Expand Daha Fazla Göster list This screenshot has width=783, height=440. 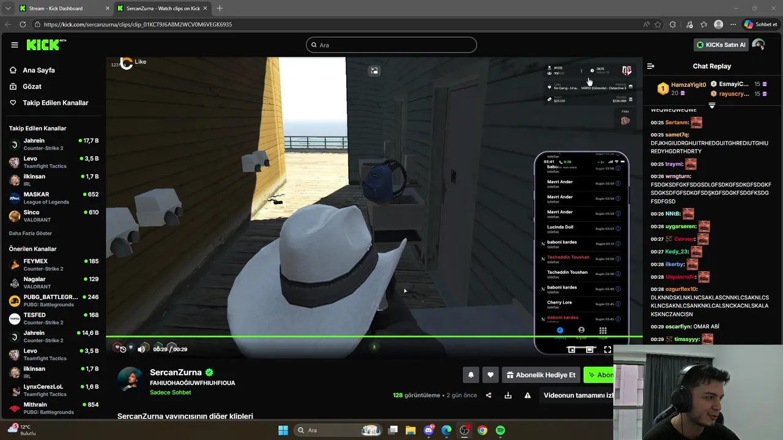(31, 233)
